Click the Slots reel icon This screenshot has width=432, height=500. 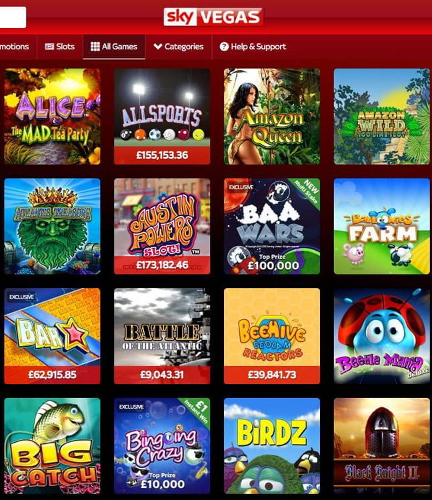49,47
